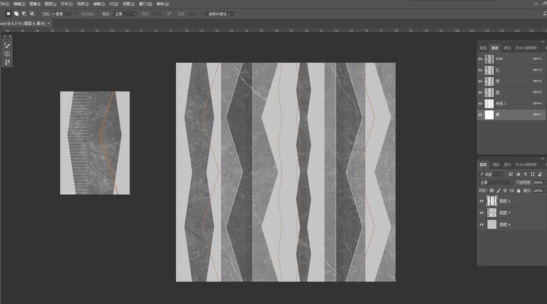Open the 编辑 menu

click(x=19, y=4)
